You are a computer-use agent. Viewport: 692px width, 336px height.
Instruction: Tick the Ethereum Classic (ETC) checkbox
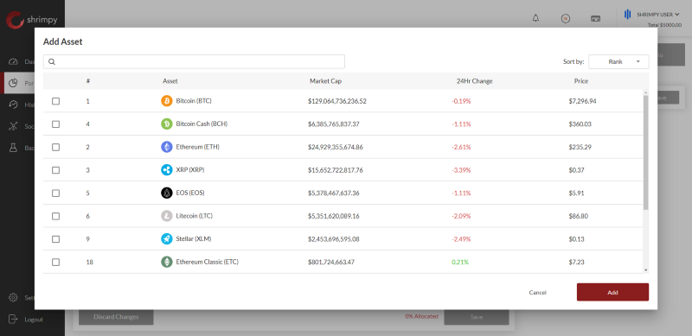55,262
